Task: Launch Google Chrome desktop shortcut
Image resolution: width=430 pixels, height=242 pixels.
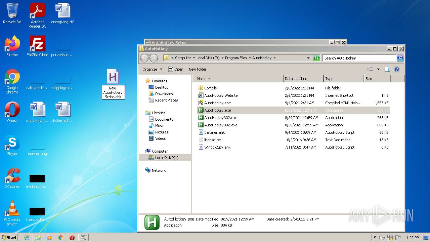Action: pos(12,81)
